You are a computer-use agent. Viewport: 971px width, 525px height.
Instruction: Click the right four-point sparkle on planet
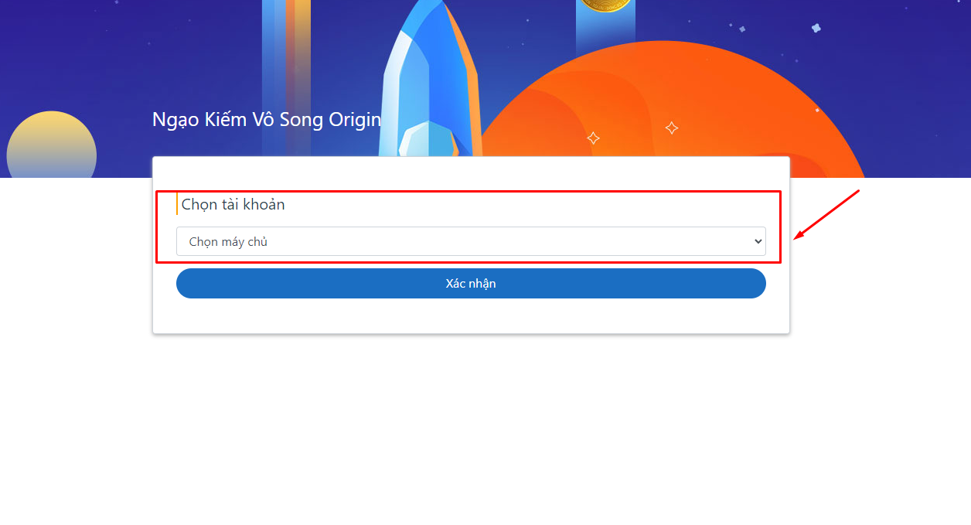point(672,128)
